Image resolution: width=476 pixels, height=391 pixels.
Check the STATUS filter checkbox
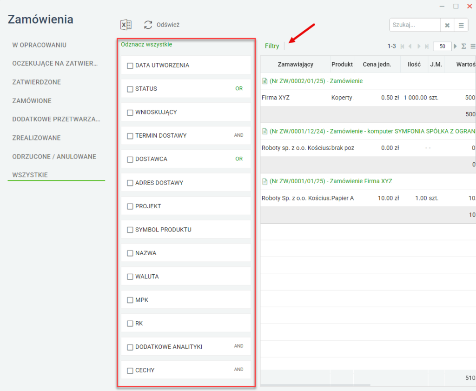[x=130, y=89]
